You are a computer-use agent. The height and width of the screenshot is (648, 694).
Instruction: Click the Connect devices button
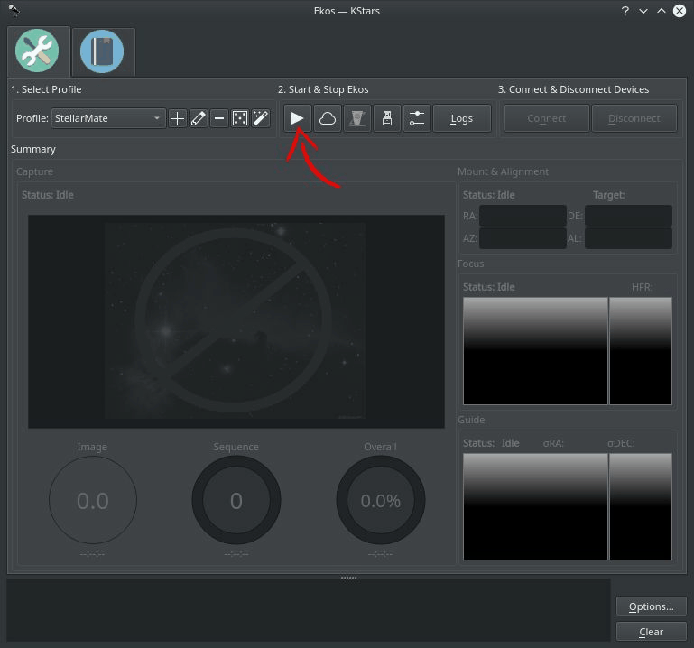pos(547,118)
